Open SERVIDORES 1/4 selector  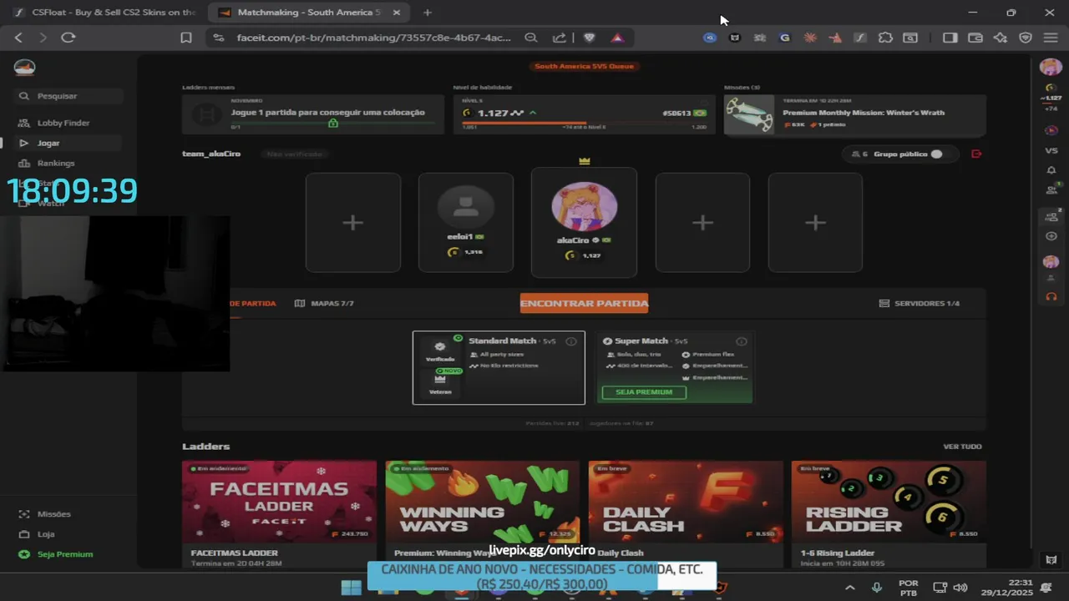click(920, 303)
